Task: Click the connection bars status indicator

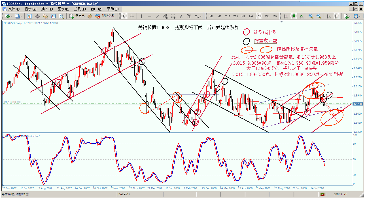Action: point(323,194)
